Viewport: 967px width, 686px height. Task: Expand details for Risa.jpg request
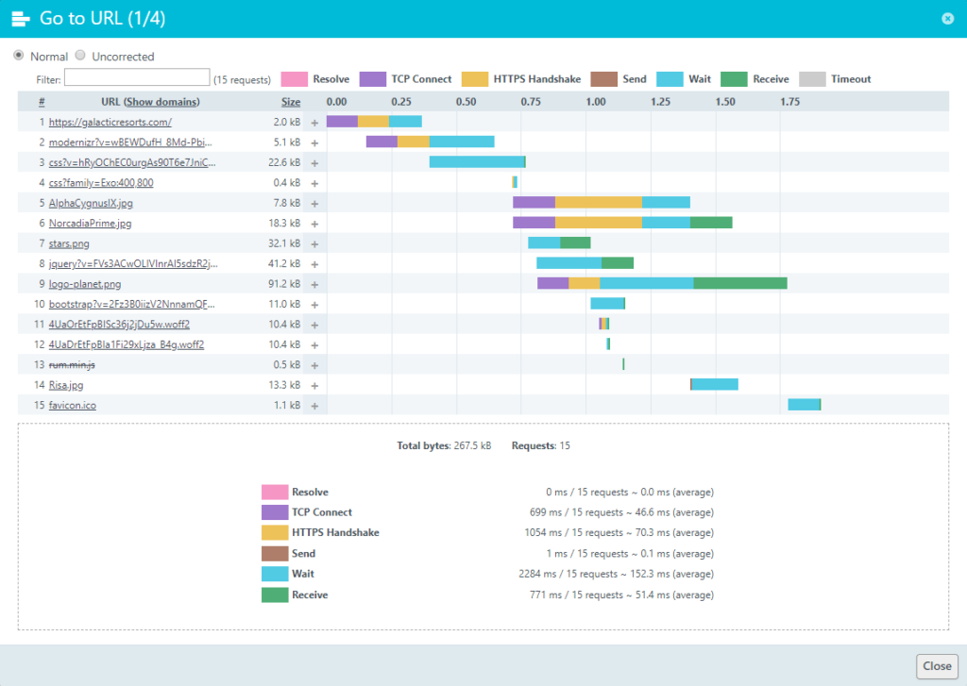pos(314,386)
